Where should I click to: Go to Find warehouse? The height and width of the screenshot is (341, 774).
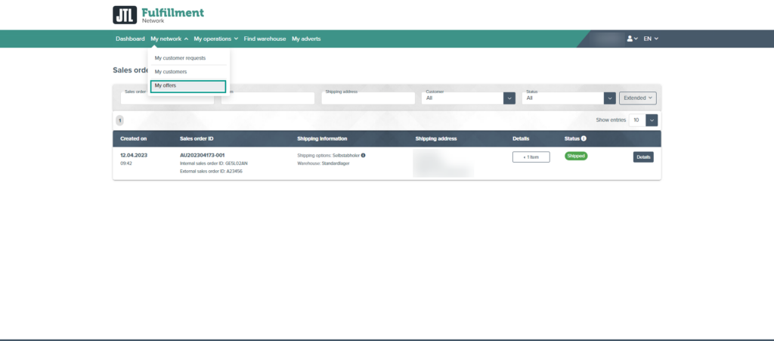click(x=265, y=39)
